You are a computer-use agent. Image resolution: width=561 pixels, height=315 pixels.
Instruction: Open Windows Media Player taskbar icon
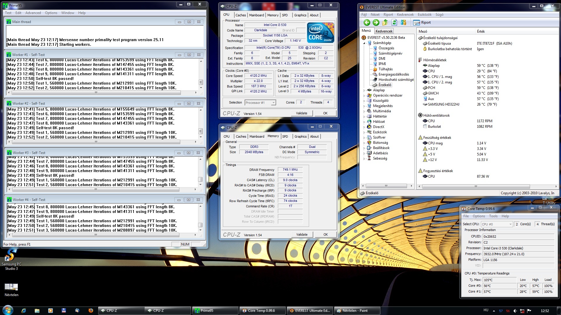[51, 311]
